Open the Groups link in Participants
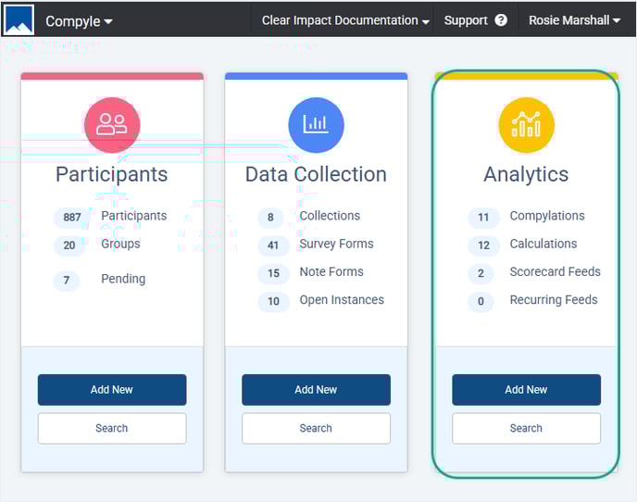This screenshot has height=502, width=637. 120,245
